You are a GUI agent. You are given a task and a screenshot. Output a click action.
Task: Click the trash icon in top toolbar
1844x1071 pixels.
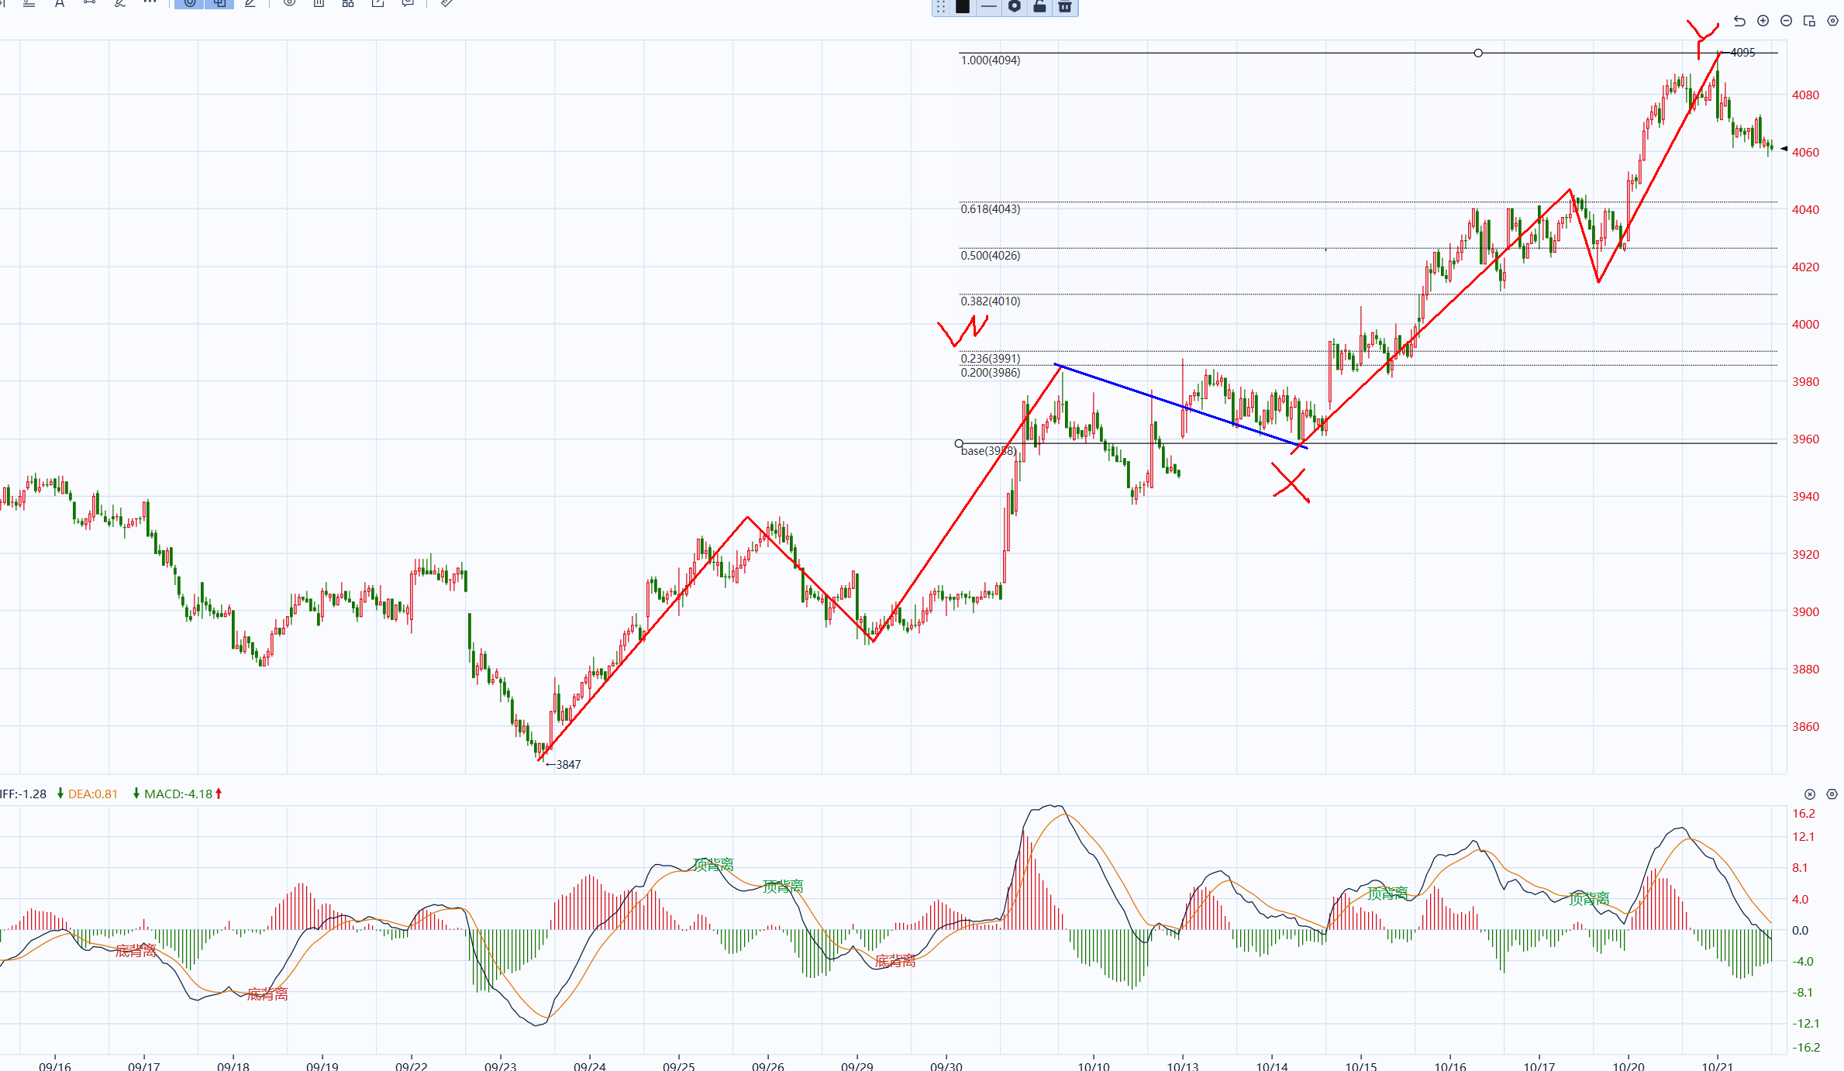[319, 3]
